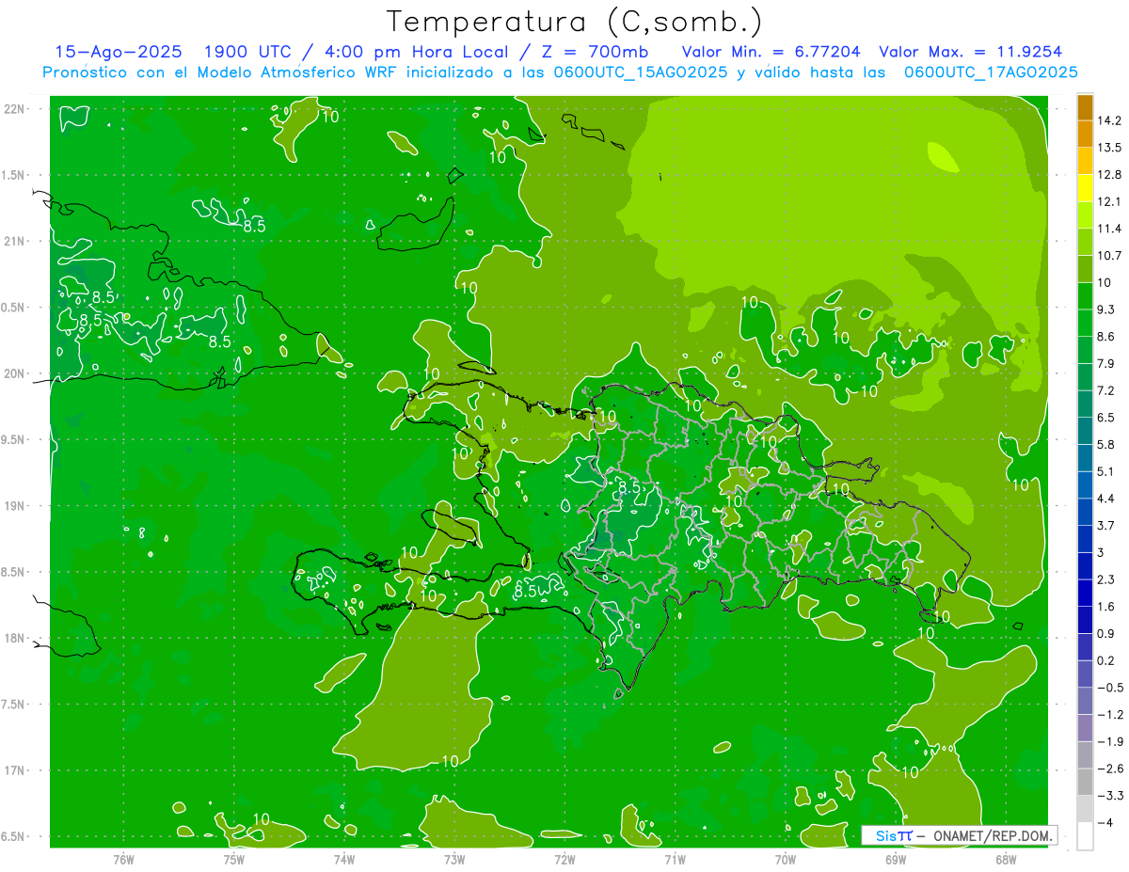Click the '-0.5' colorbar value
Image resolution: width=1129 pixels, height=872 pixels.
tap(1109, 688)
